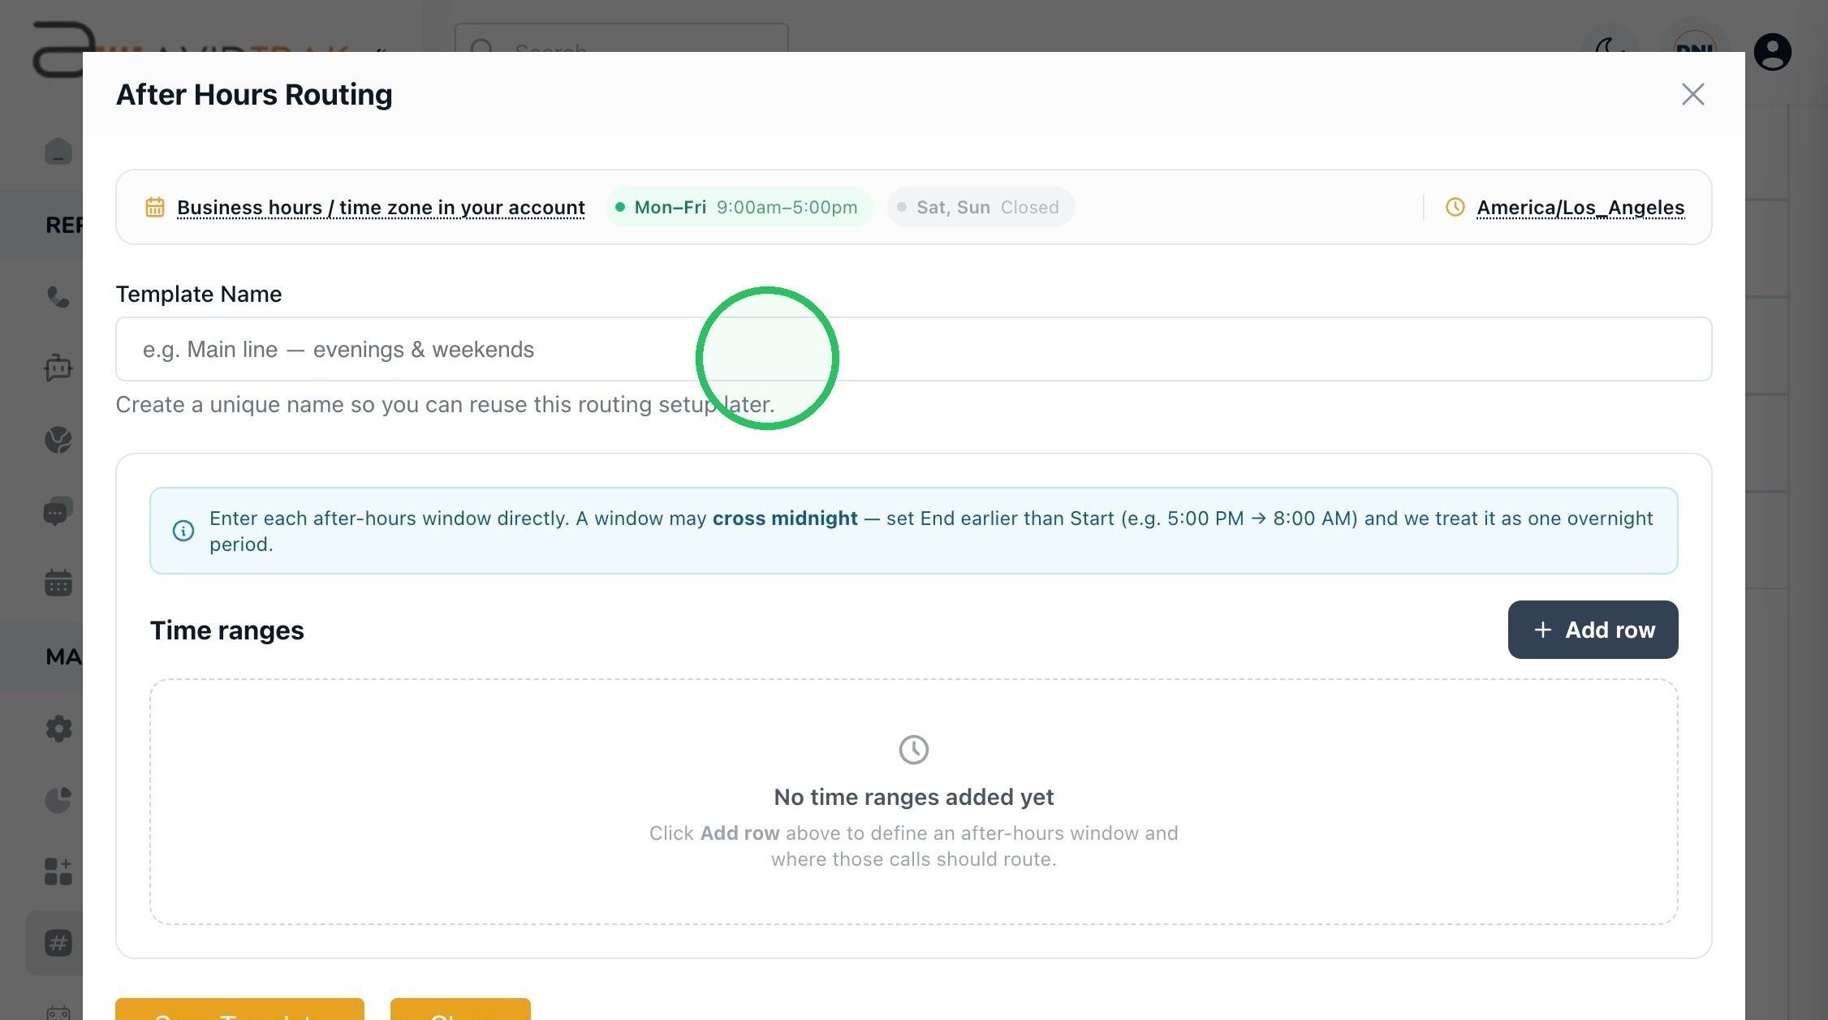Open the globe icon in the sidebar
Screen dimensions: 1828x1020
(x=58, y=440)
